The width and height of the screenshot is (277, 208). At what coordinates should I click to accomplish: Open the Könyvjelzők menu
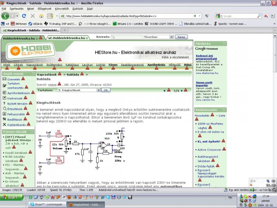[x=62, y=9]
